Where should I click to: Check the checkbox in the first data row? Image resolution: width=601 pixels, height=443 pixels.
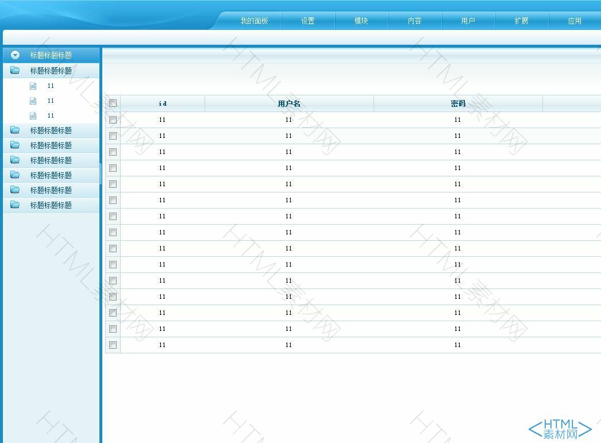113,120
